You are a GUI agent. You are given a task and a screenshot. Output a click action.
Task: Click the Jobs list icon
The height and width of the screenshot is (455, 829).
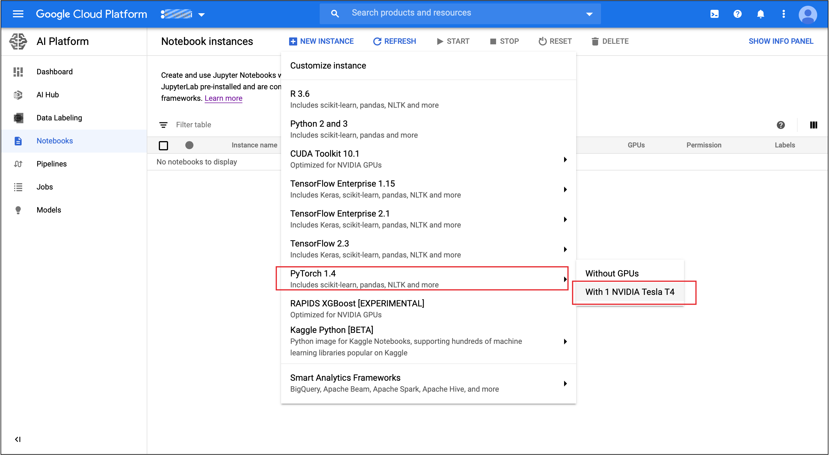click(x=18, y=187)
